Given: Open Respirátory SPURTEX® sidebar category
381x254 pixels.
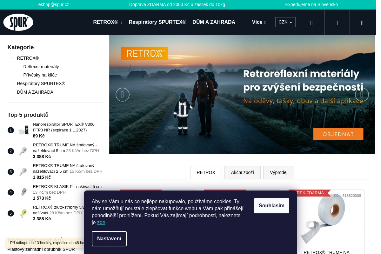Looking at the screenshot, I should pyautogui.click(x=41, y=84).
